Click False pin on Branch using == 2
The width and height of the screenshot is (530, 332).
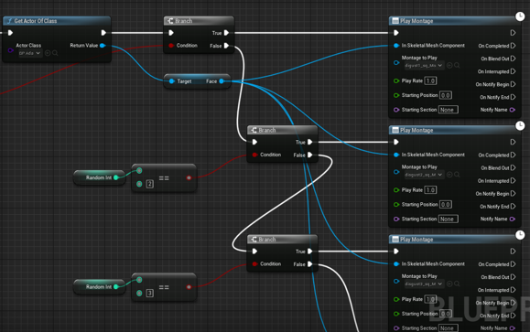tap(310, 155)
